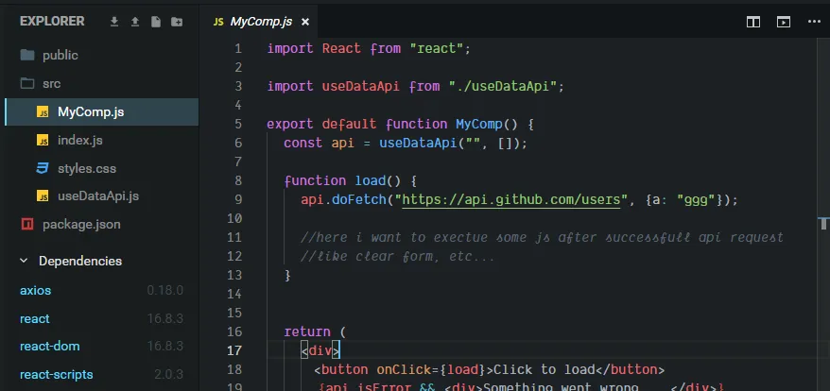
Task: Open the preview pane icon
Action: click(x=784, y=22)
